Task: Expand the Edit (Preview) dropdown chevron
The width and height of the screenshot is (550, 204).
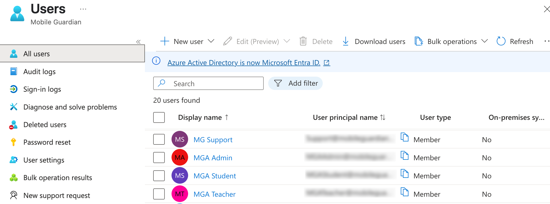Action: 287,41
